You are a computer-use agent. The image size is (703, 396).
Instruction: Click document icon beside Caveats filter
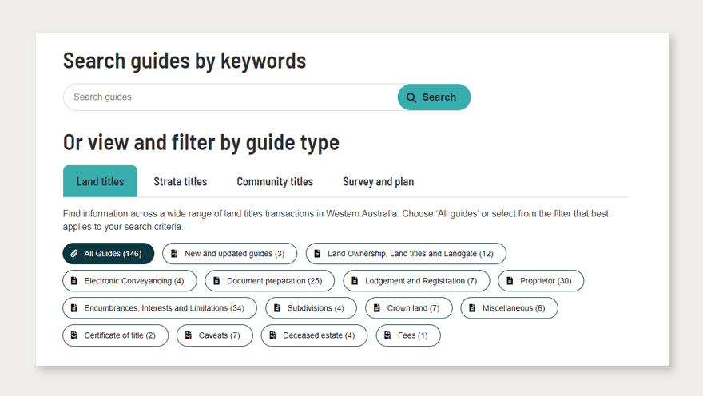click(189, 335)
